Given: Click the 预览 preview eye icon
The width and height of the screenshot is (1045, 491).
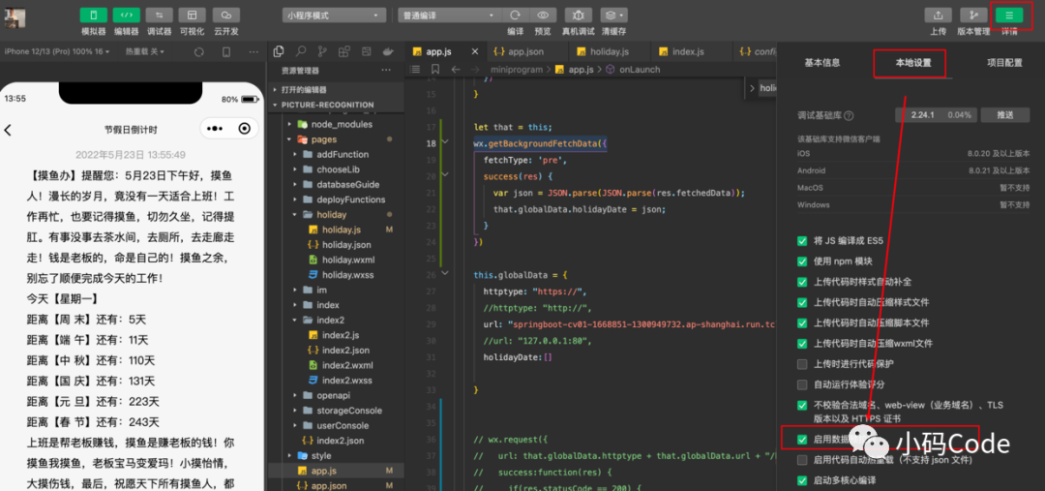Looking at the screenshot, I should coord(544,15).
